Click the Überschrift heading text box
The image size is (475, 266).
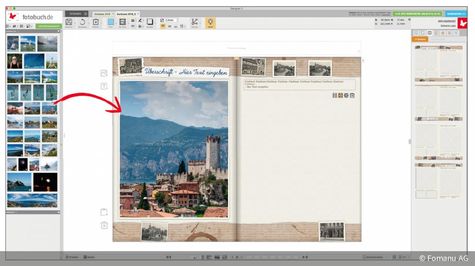pyautogui.click(x=186, y=72)
